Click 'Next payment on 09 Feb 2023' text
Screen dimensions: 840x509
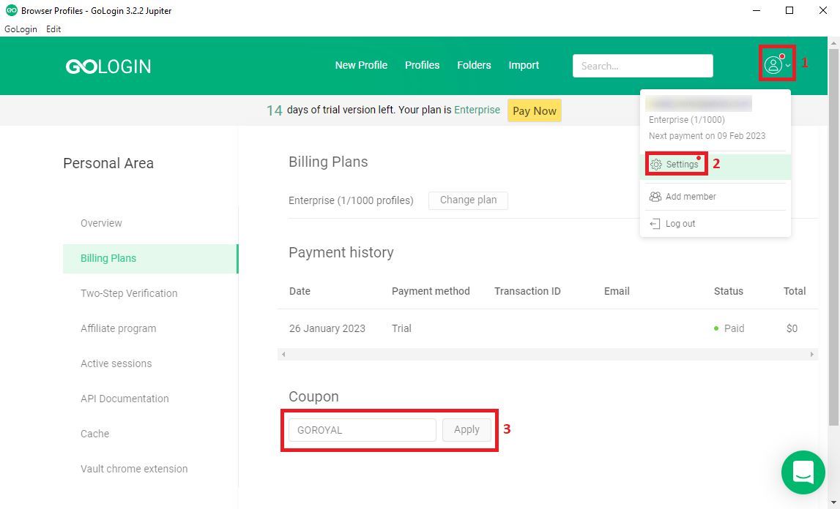[x=707, y=136]
